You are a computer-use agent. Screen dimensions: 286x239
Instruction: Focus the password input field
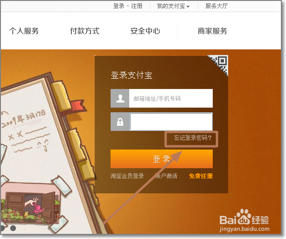tap(171, 122)
